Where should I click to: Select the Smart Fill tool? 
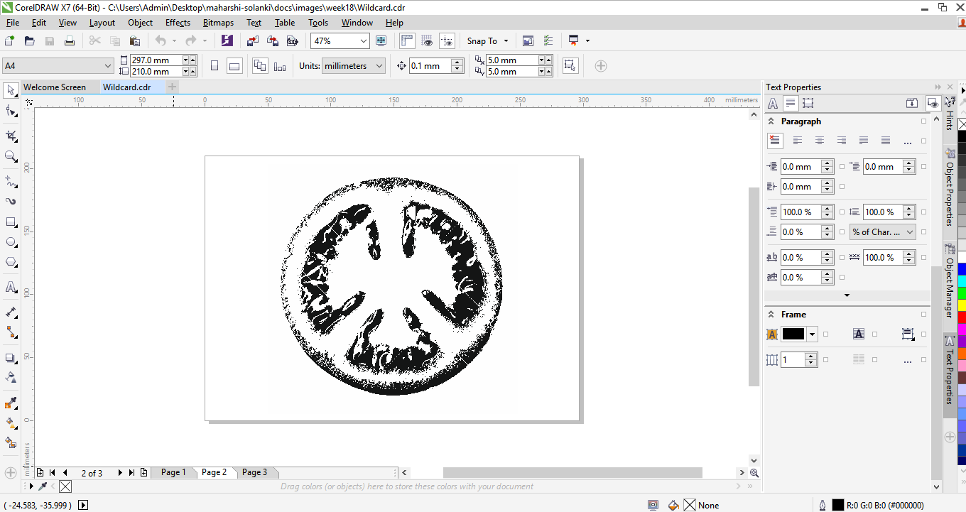[x=11, y=443]
